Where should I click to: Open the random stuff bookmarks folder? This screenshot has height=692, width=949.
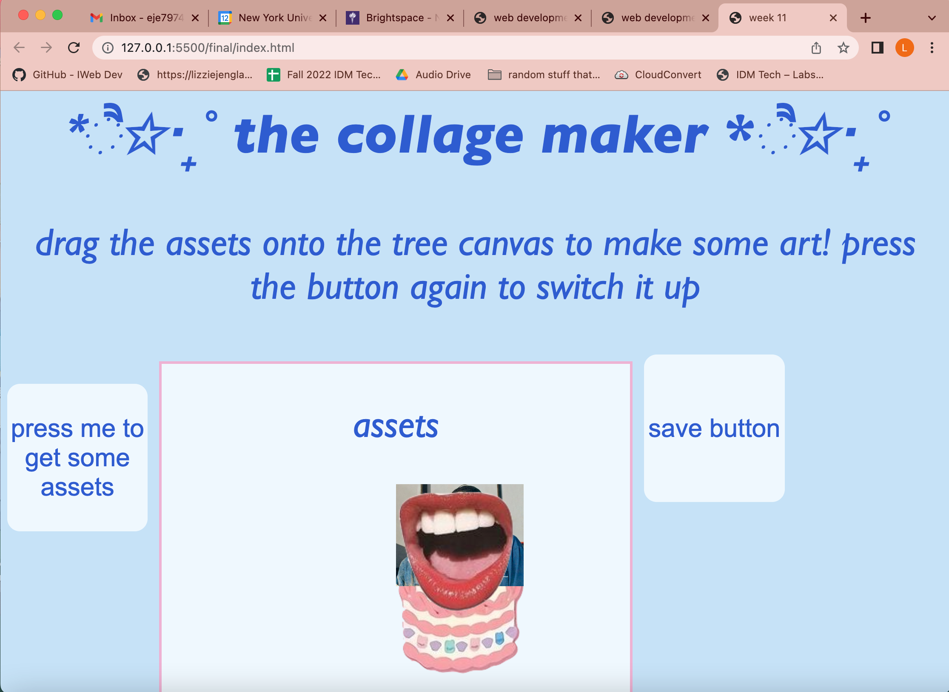(x=544, y=75)
